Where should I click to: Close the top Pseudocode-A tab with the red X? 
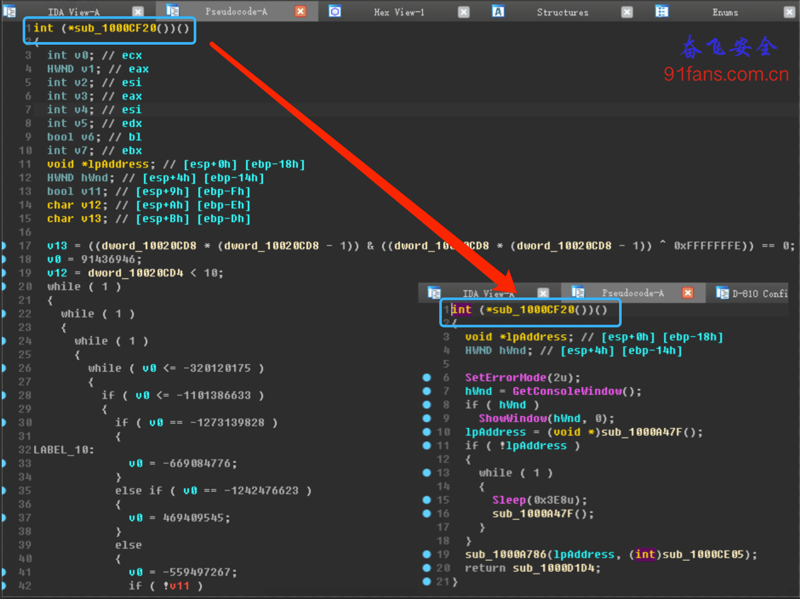pos(300,11)
